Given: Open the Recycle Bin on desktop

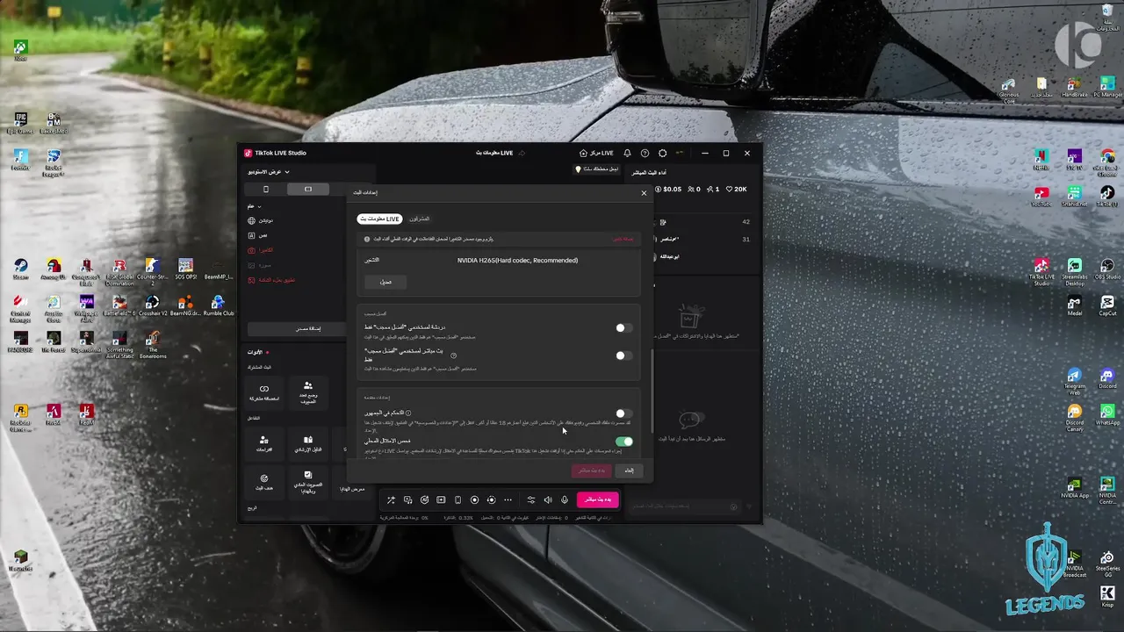Looking at the screenshot, I should 1108,17.
